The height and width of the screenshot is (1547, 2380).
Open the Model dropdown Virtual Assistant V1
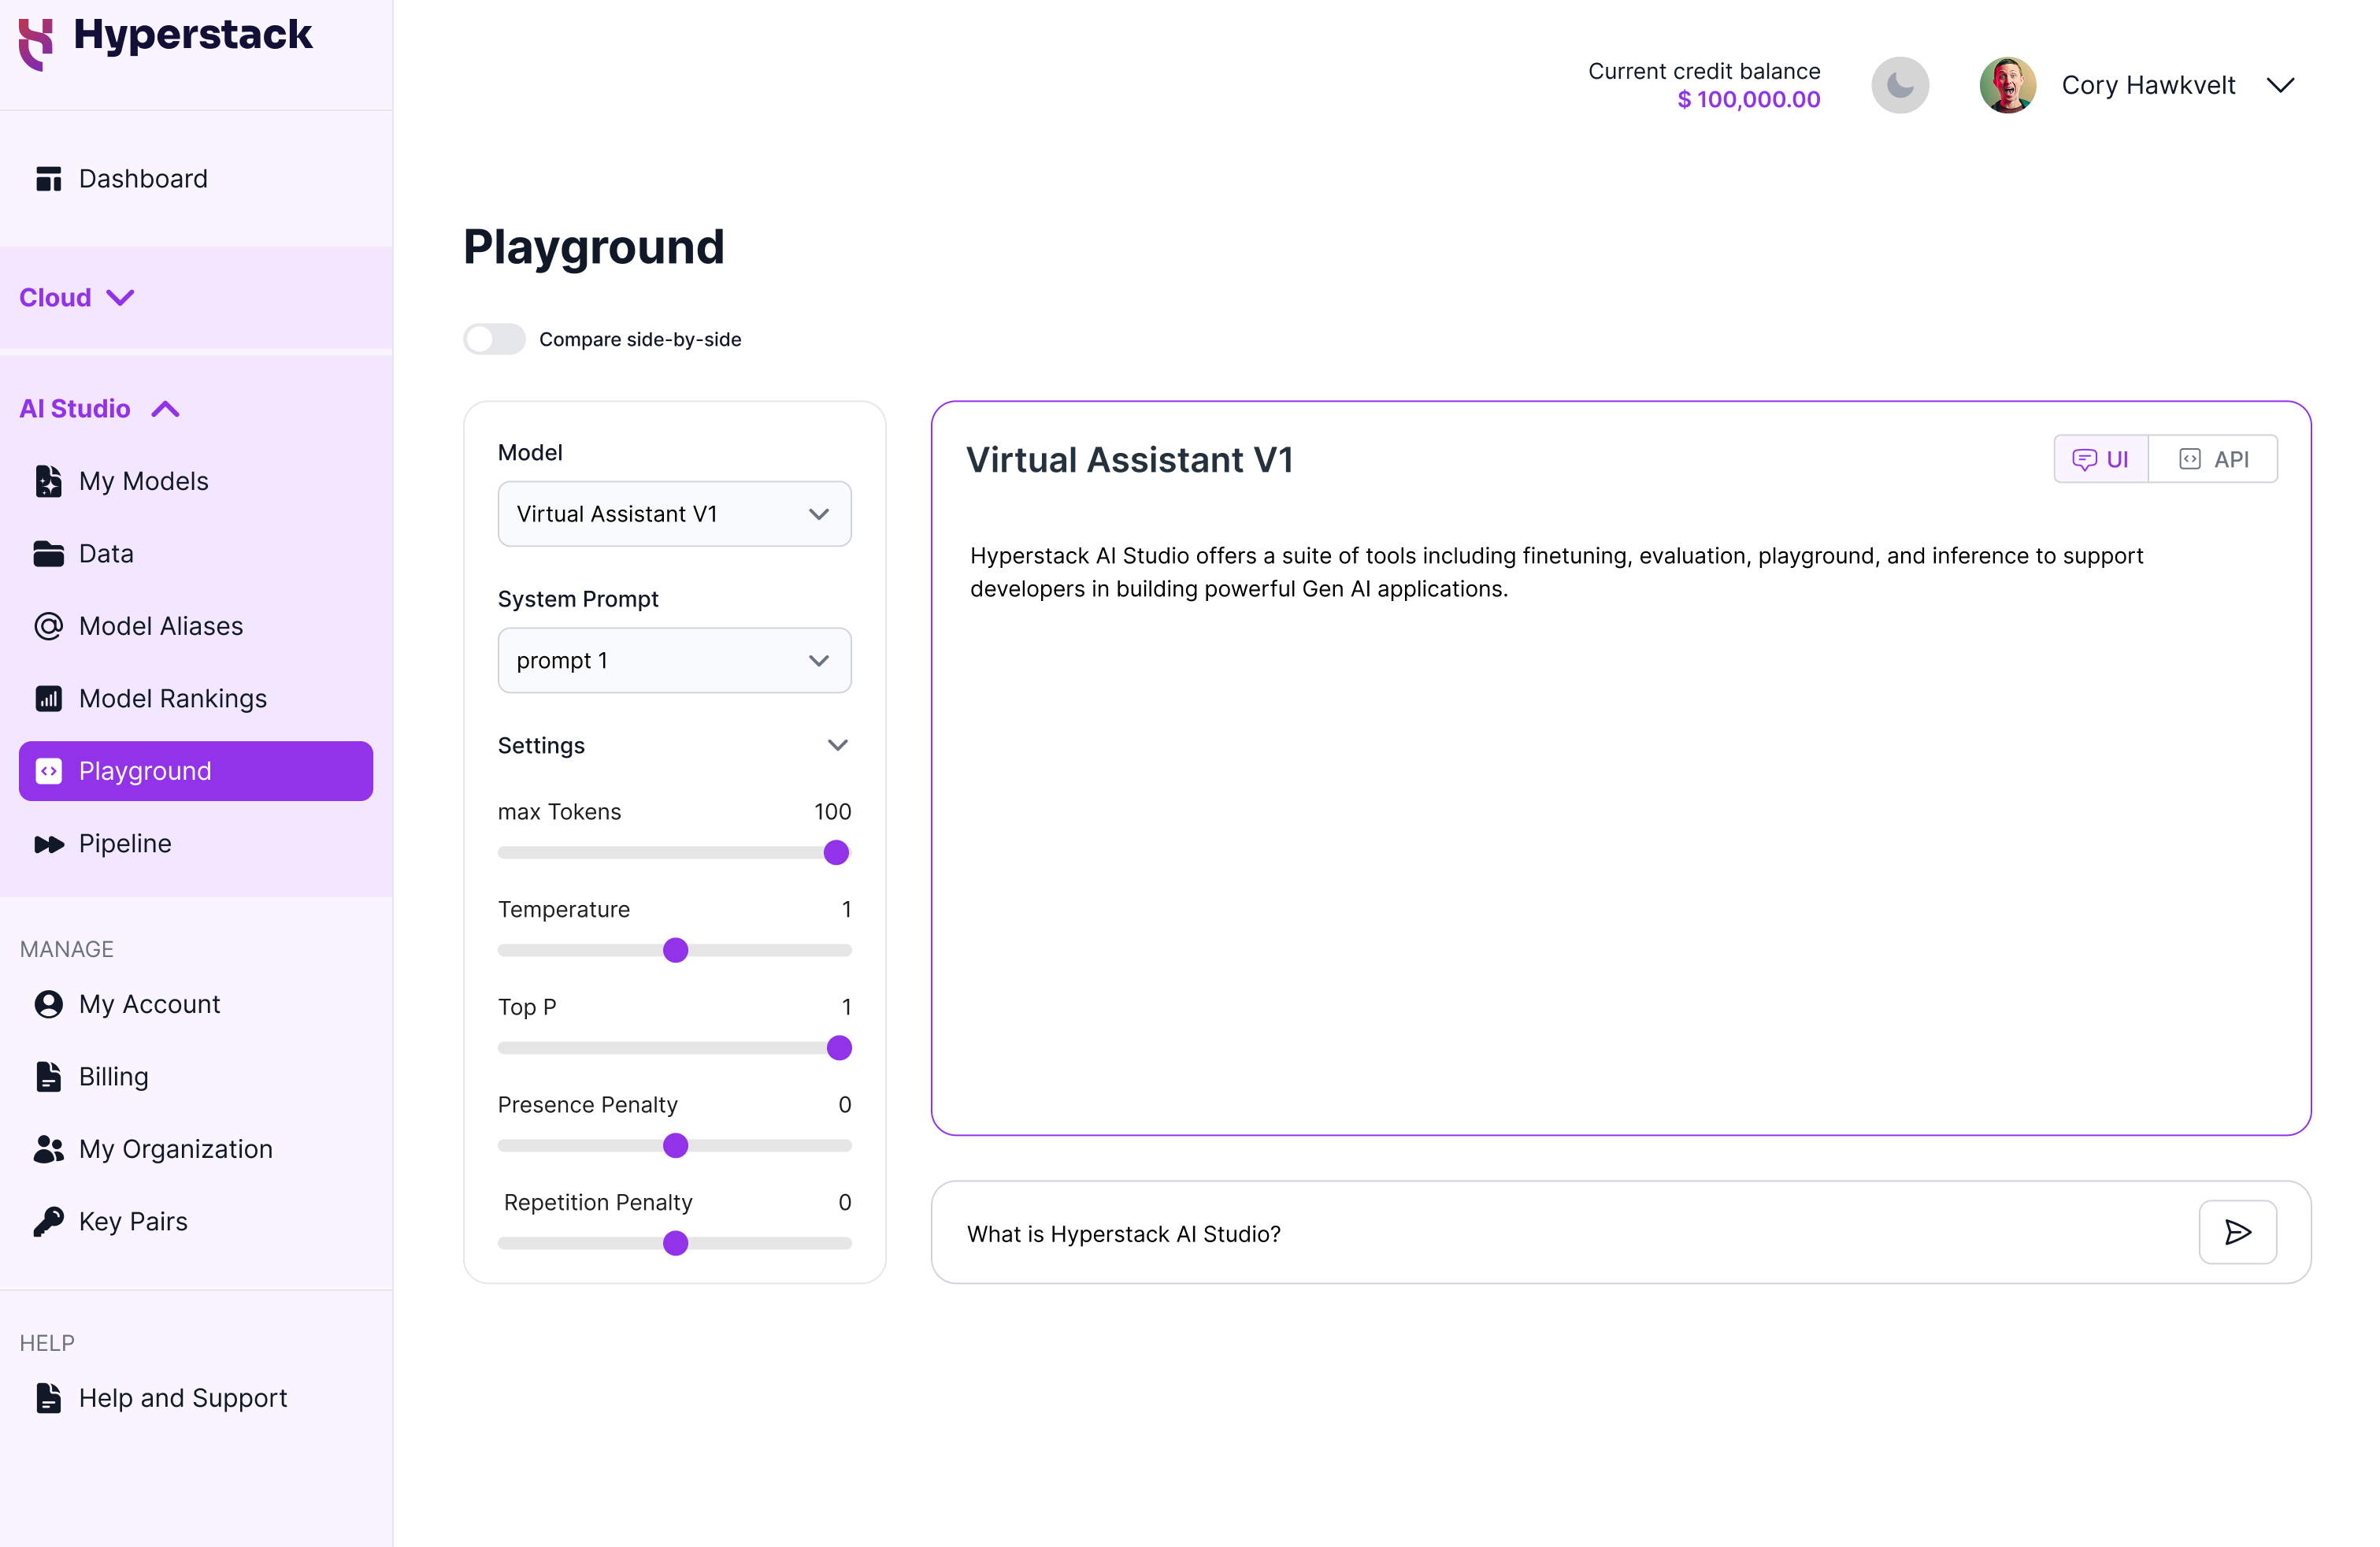pos(675,514)
